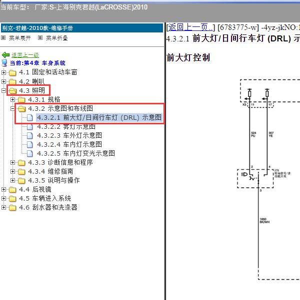300x300 pixels.
Task: Expand the 4.4 后视镜 node
Action: tap(3, 189)
